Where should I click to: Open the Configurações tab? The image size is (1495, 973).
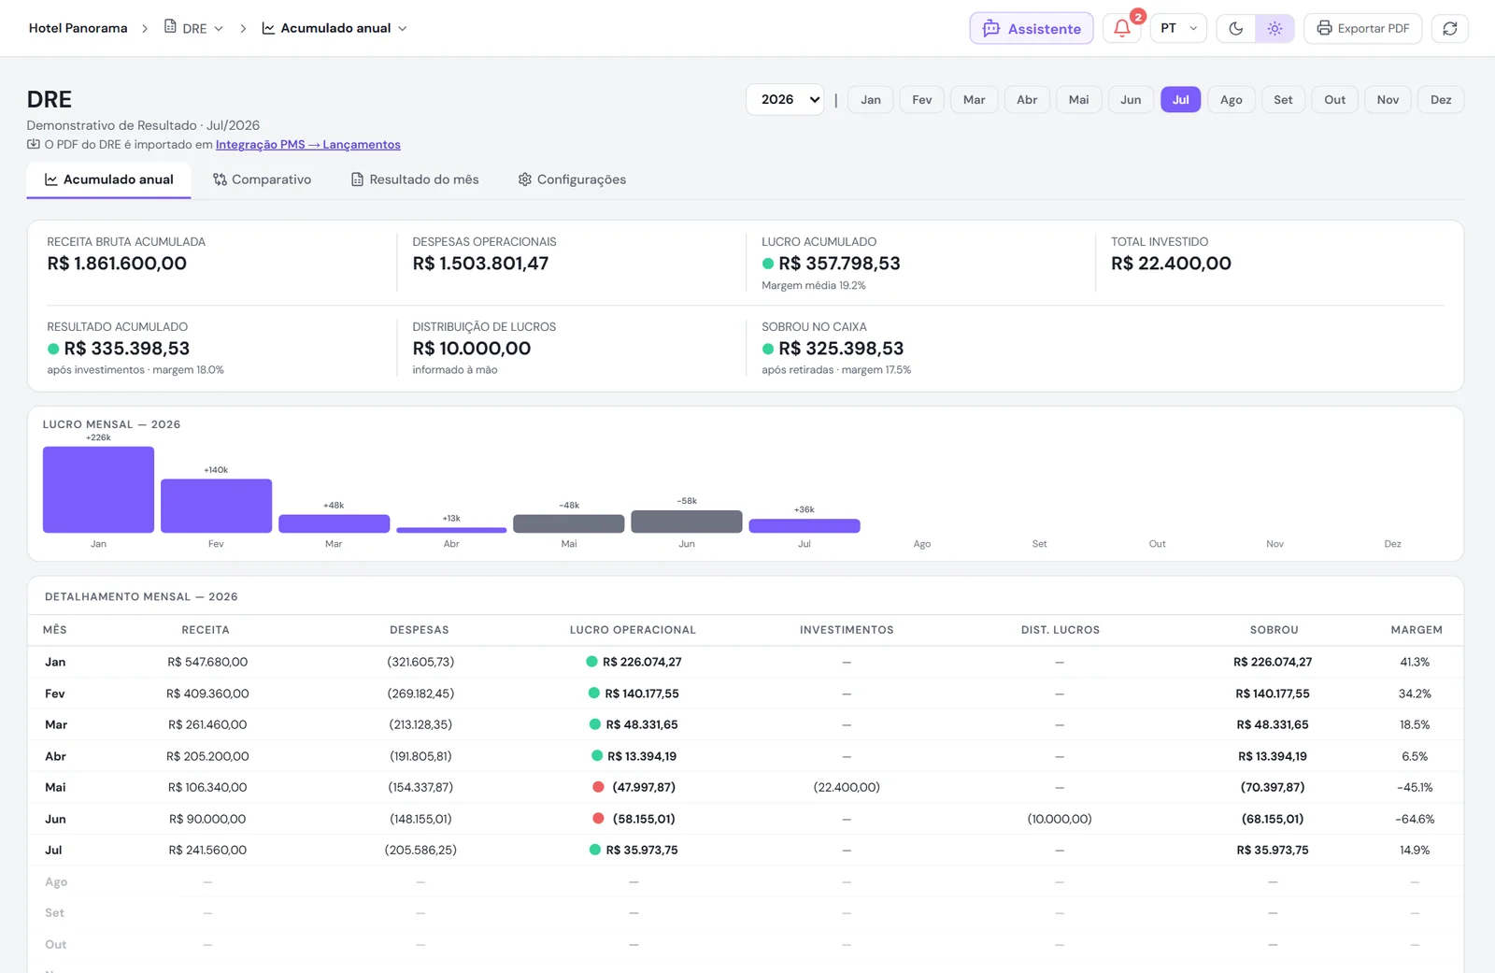572,179
